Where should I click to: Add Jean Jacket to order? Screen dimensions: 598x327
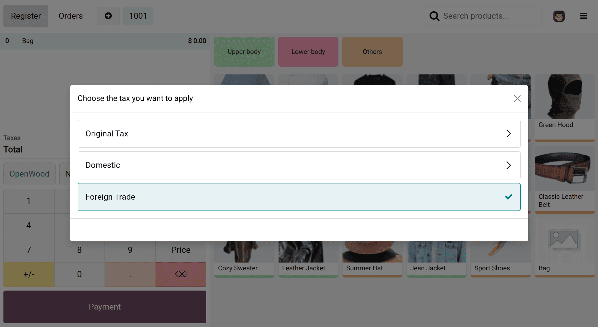click(436, 259)
